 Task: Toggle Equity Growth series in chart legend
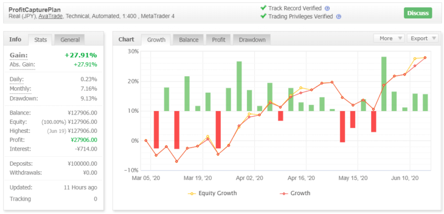[x=213, y=193]
